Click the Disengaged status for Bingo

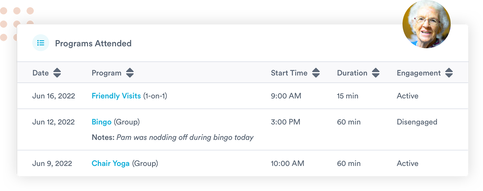pyautogui.click(x=417, y=122)
